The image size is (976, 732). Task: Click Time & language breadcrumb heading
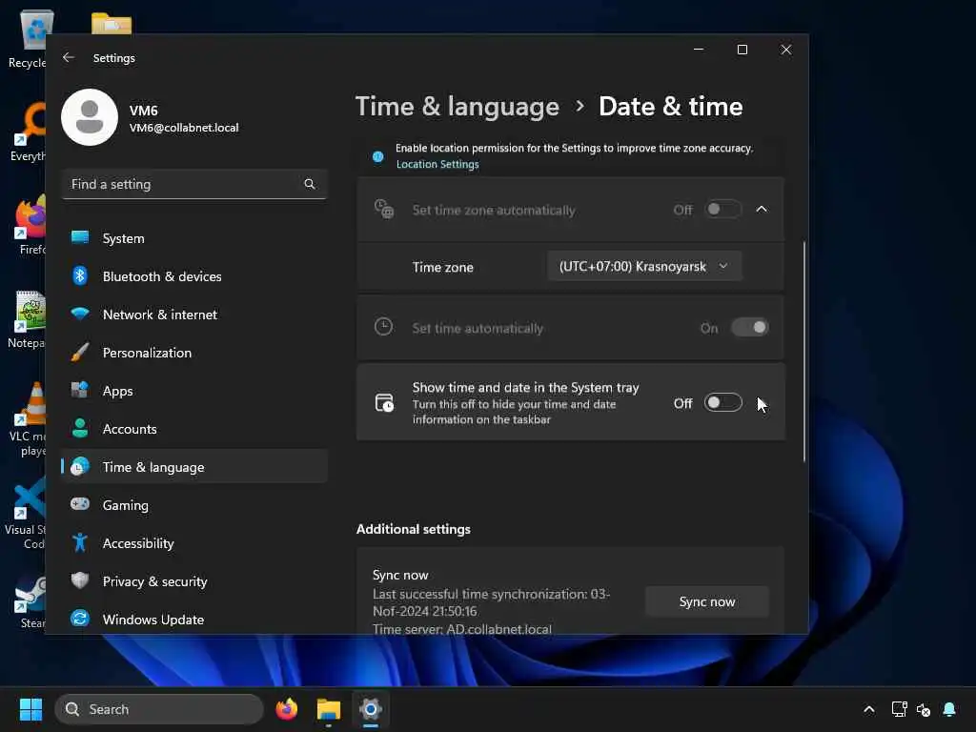pos(457,107)
